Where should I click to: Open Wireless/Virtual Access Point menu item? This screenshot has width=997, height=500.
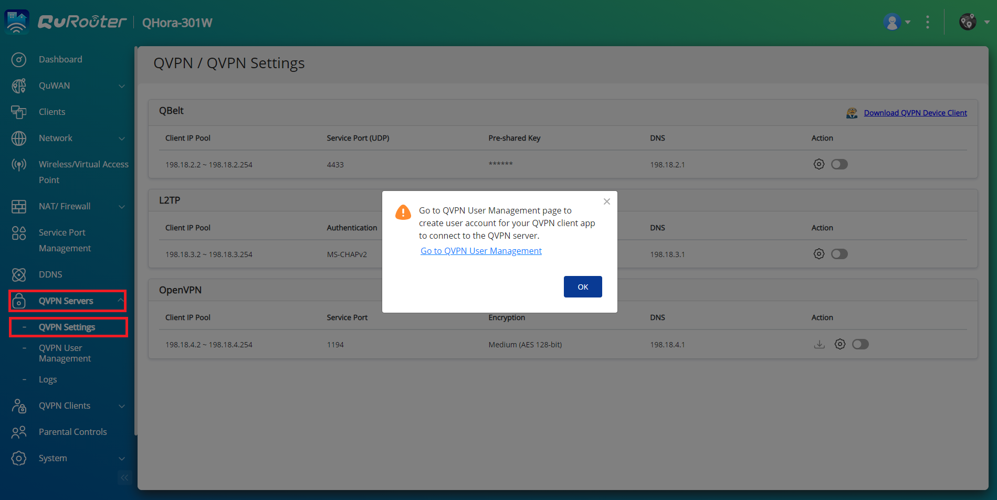click(83, 172)
